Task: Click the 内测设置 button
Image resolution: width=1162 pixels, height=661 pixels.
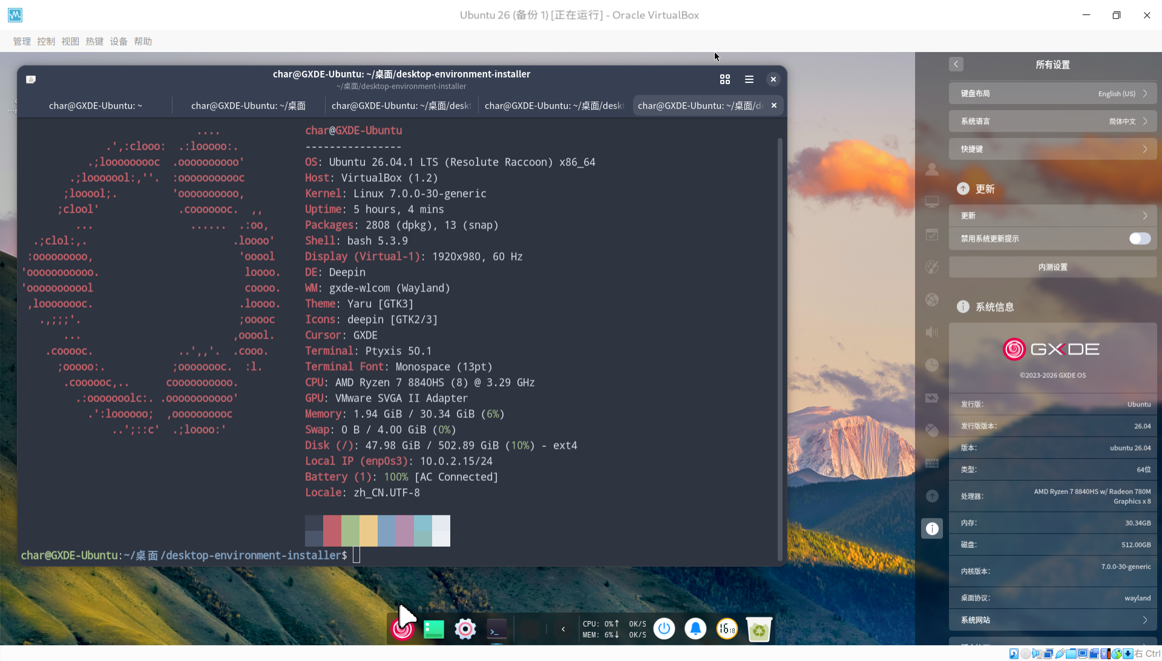Action: [1052, 267]
